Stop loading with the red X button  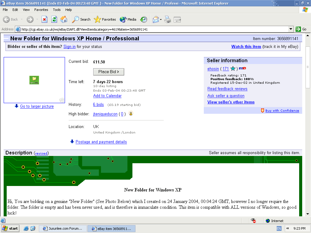coord(44,19)
